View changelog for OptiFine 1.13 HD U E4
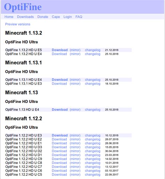 [x=93, y=110]
